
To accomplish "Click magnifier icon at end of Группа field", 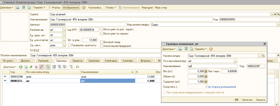I will click(278, 14).
